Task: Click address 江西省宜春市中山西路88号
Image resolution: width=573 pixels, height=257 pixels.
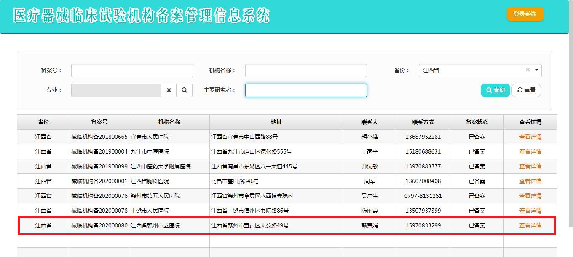Action: coord(244,137)
